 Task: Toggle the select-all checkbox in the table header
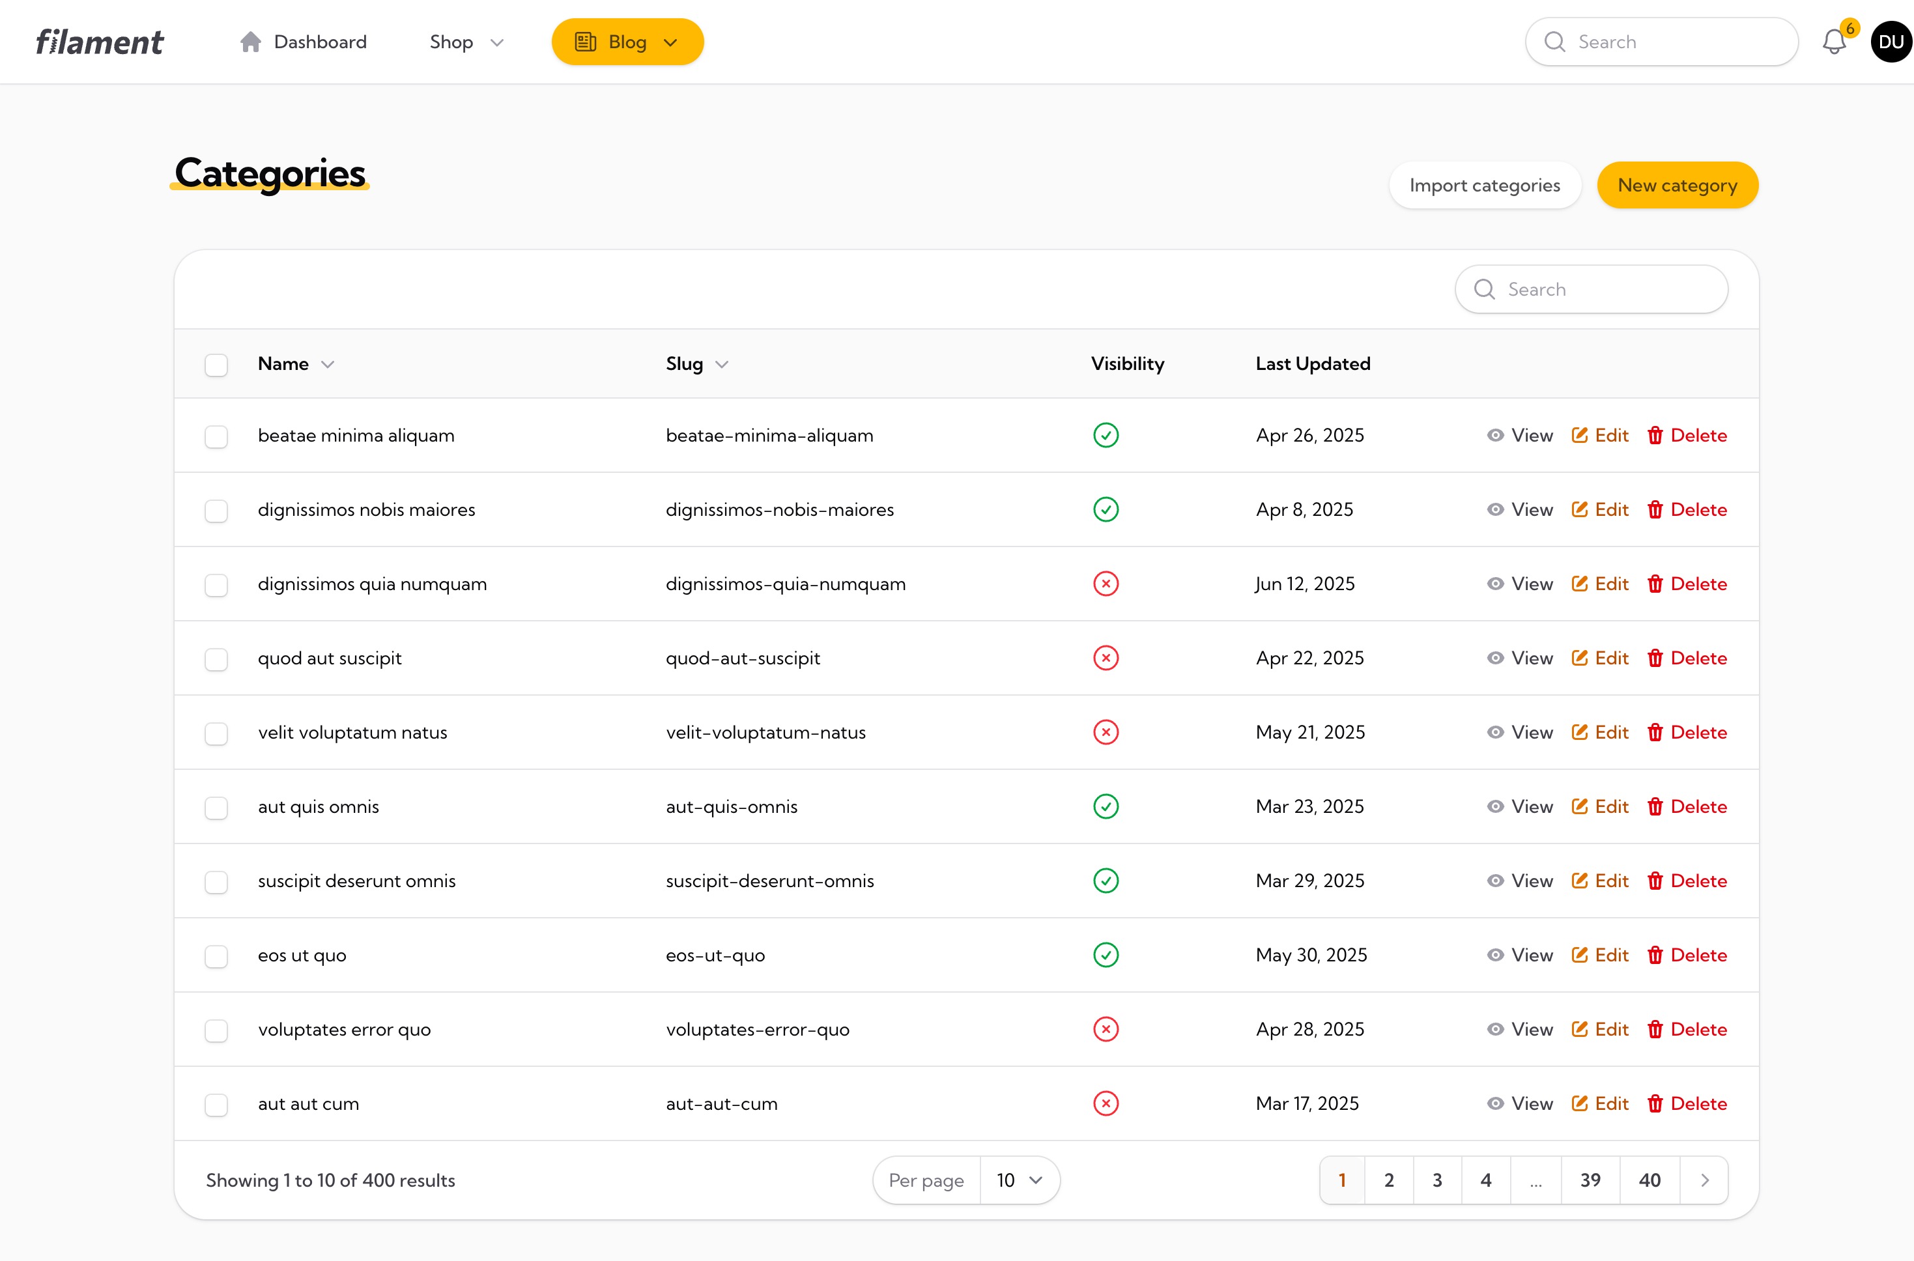pyautogui.click(x=216, y=365)
